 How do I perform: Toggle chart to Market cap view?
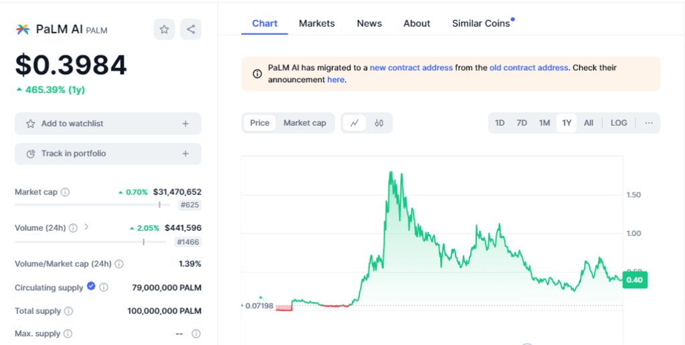(x=304, y=123)
